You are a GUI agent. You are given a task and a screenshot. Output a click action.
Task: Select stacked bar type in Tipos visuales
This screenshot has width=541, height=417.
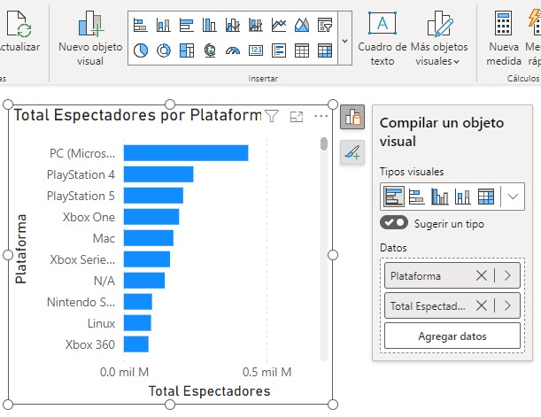point(416,197)
